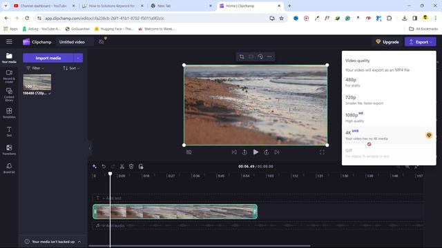Click the cloud sync off icon
The image size is (442, 248).
coord(102,41)
